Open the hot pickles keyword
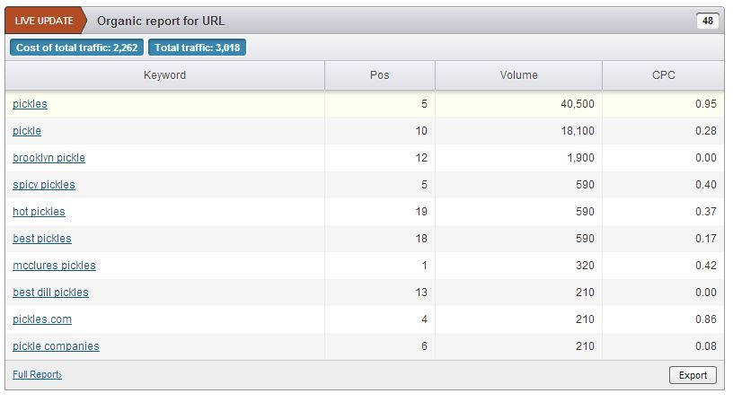Image resolution: width=733 pixels, height=402 pixels. (39, 212)
